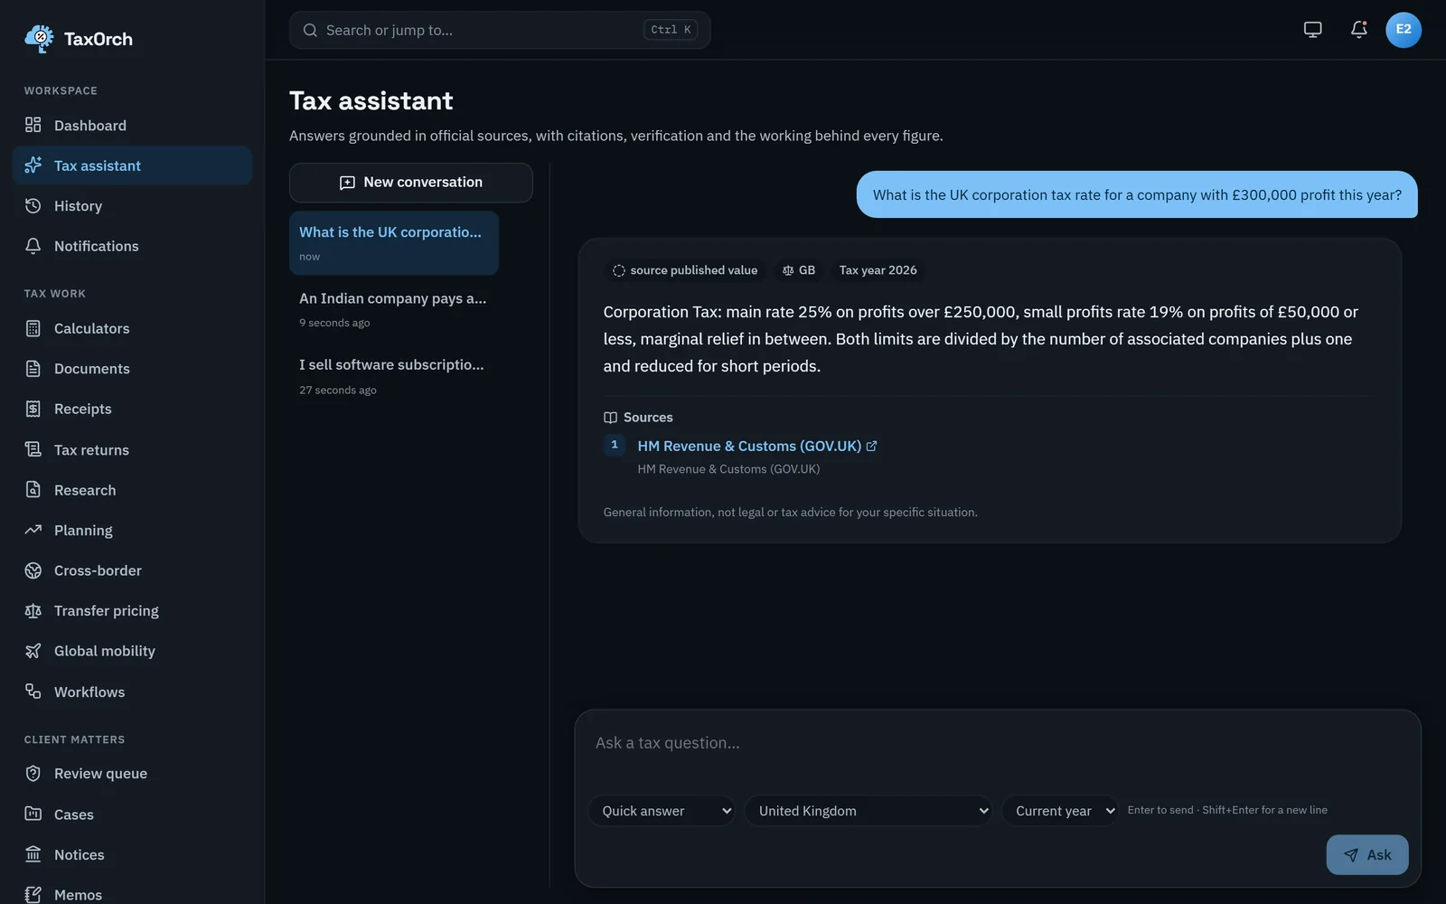This screenshot has width=1446, height=904.
Task: Go to Cases in the sidebar
Action: (x=132, y=814)
